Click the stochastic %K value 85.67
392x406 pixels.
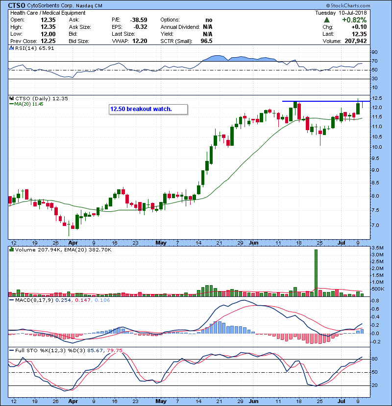coord(95,350)
